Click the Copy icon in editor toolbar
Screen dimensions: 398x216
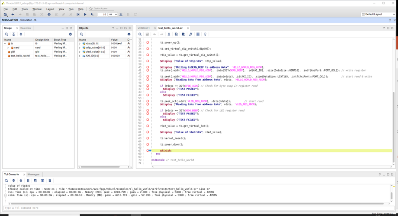point(176,34)
